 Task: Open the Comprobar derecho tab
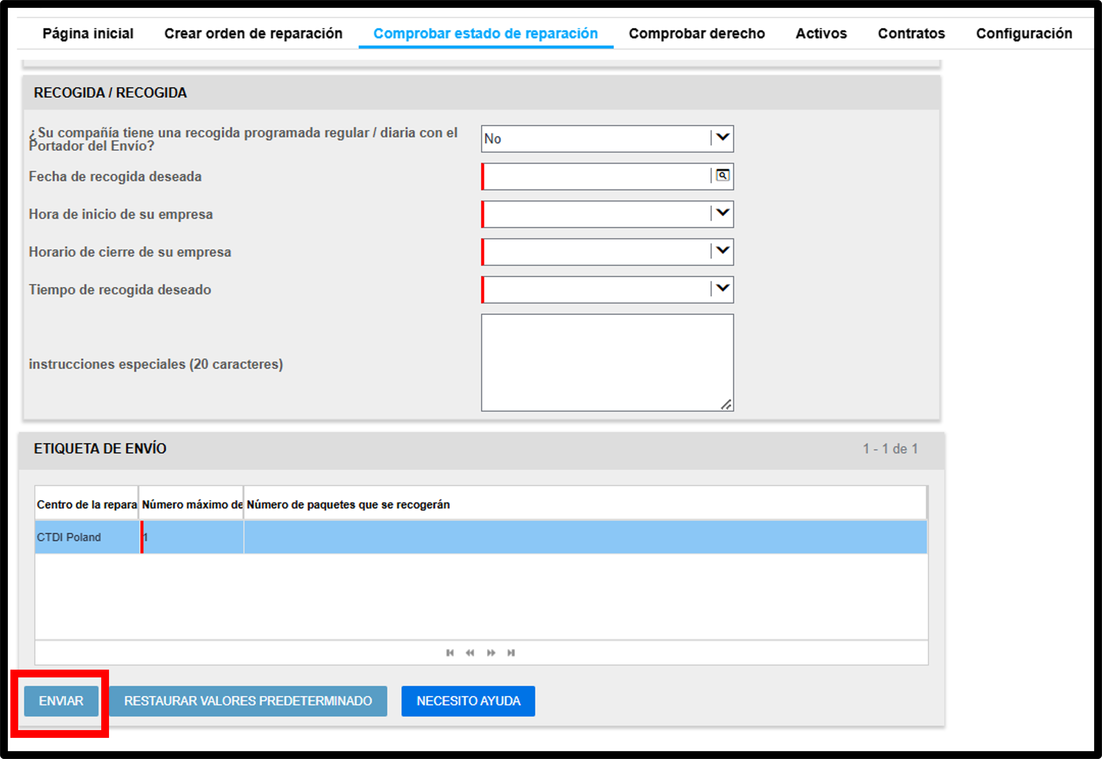tap(697, 33)
